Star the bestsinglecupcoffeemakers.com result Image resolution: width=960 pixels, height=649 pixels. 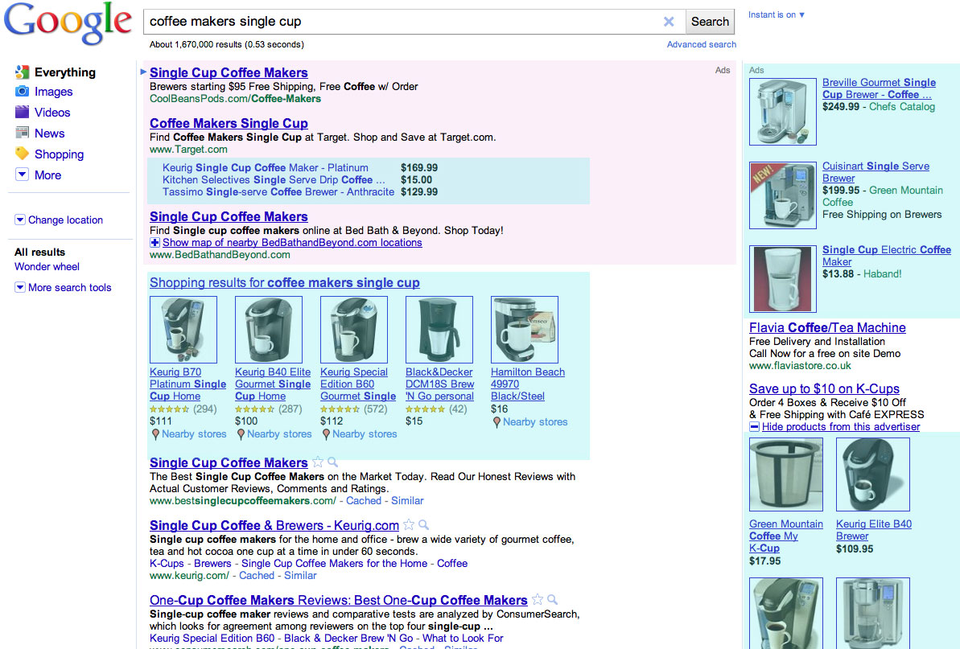318,462
